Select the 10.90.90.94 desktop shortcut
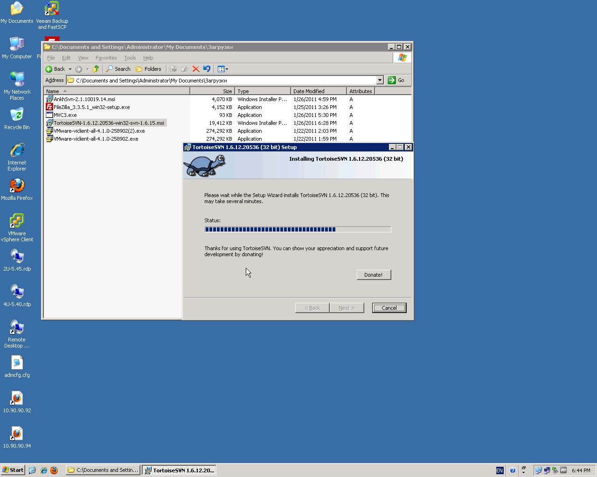Viewport: 597px width, 477px height. [17, 437]
